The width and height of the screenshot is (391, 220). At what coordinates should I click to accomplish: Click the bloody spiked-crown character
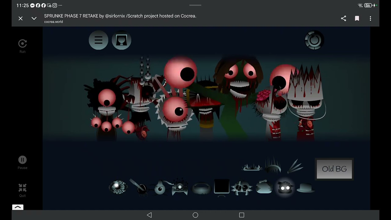[306, 102]
